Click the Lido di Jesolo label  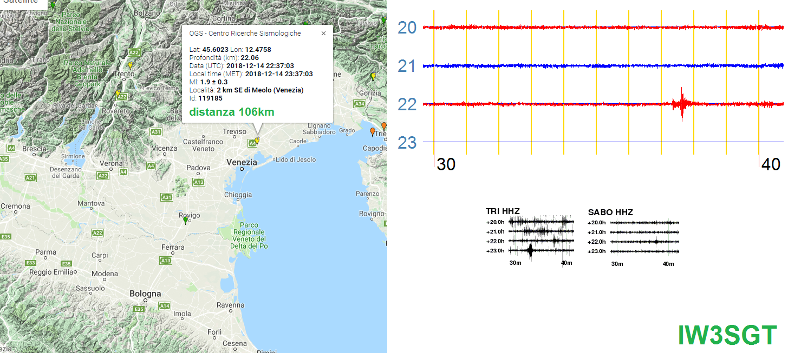click(296, 159)
